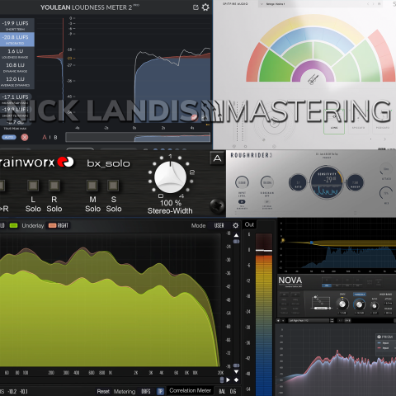The width and height of the screenshot is (396, 396).
Task: Open the RIGHT underlay channel dropdown
Action: coord(63,225)
